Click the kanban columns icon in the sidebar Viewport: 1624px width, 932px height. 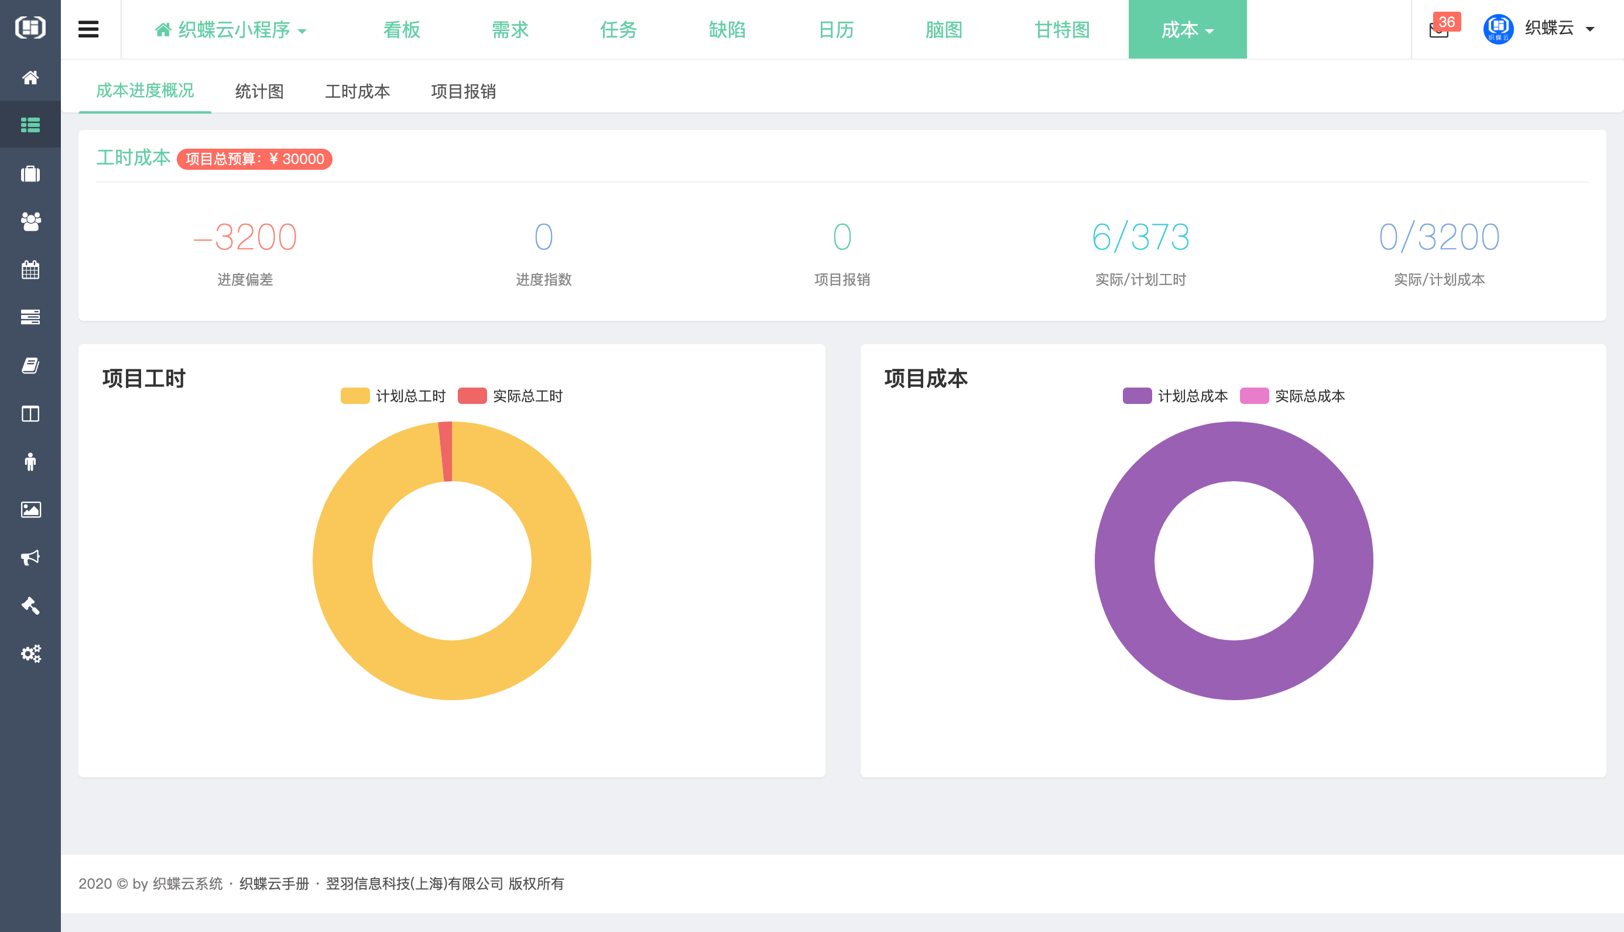[30, 413]
